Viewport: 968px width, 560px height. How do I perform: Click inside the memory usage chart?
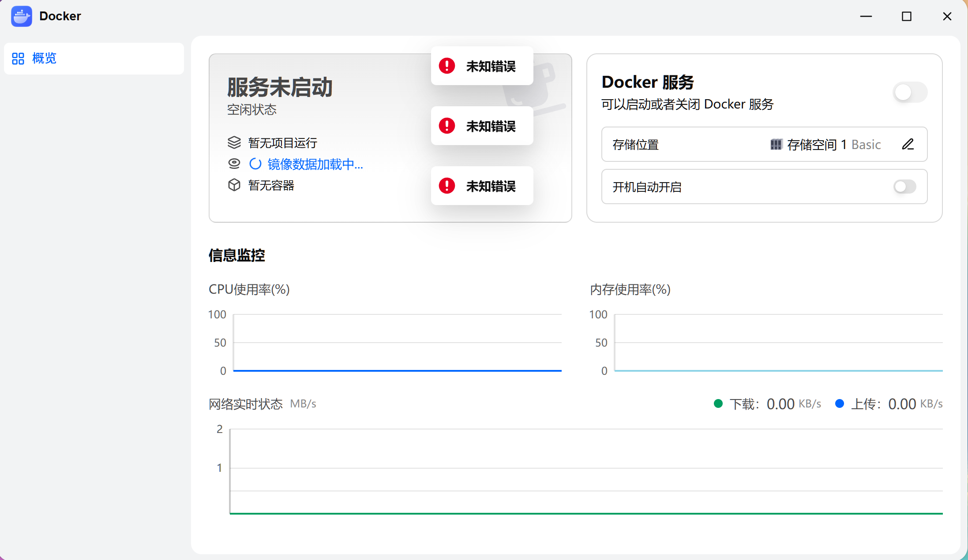[779, 343]
